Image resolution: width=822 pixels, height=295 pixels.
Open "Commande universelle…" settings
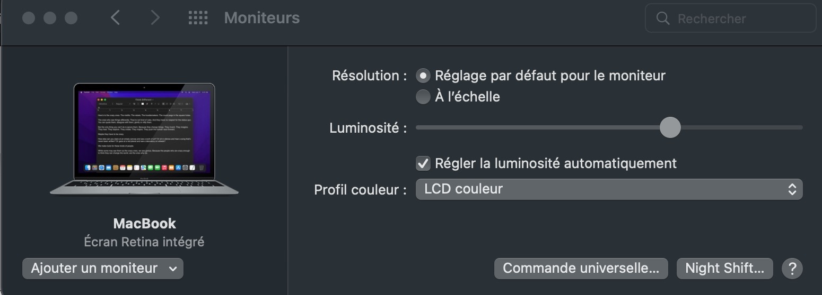581,269
